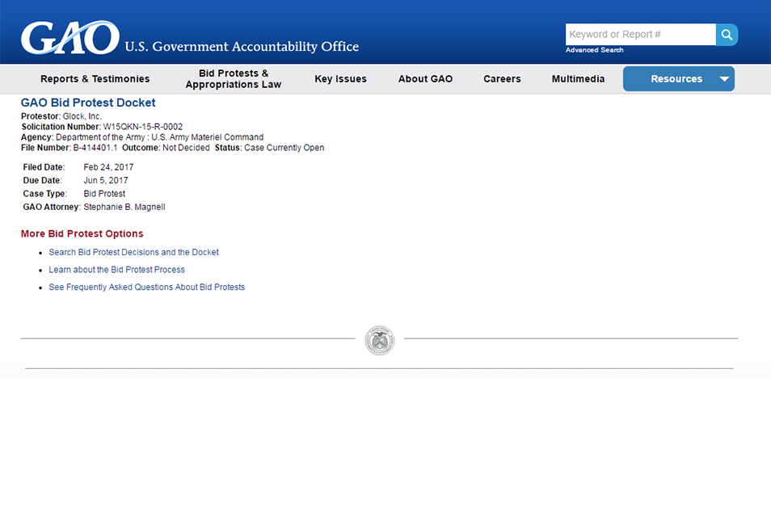Expand the Resources dropdown arrow
This screenshot has height=516, width=771.
point(724,78)
